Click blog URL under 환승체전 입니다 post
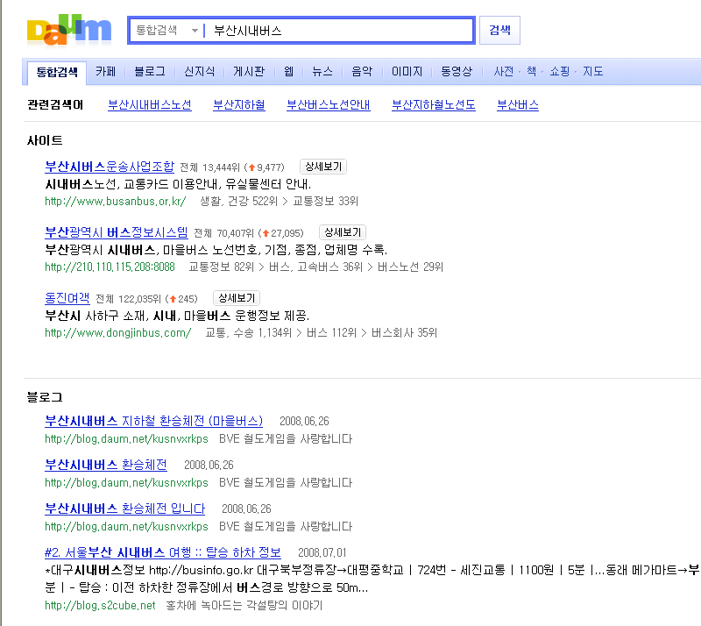Screen dimensions: 701x626 click(126, 527)
